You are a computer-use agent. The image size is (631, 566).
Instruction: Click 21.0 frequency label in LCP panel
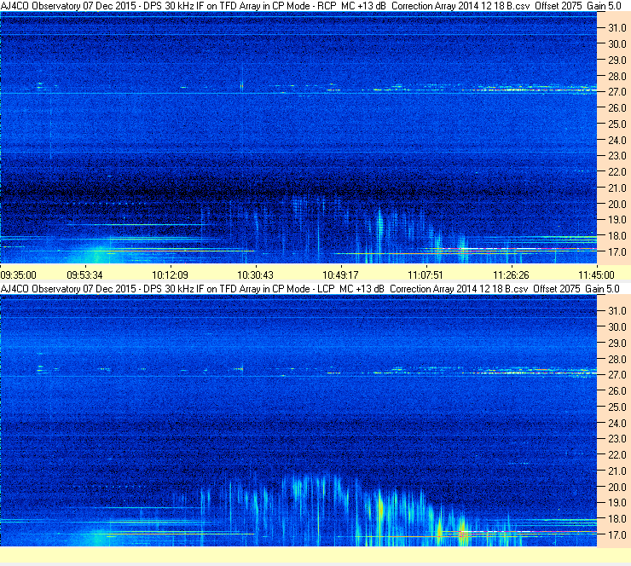[x=617, y=471]
